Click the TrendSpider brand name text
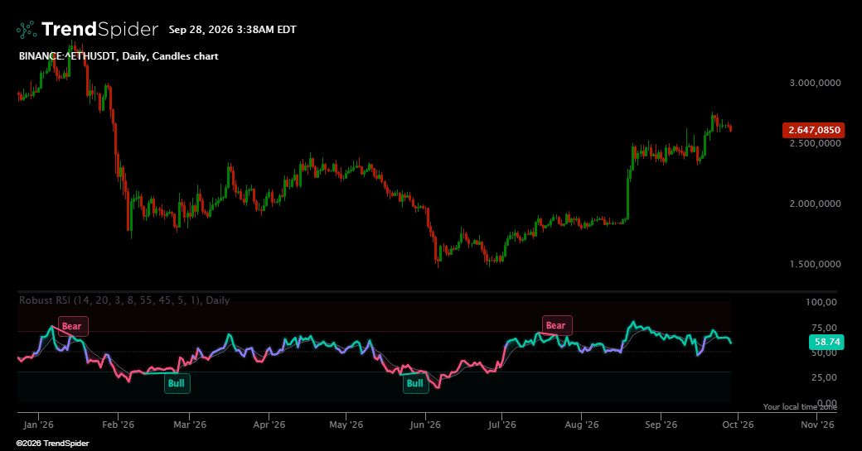Screen dimensions: 862x451 coord(100,29)
